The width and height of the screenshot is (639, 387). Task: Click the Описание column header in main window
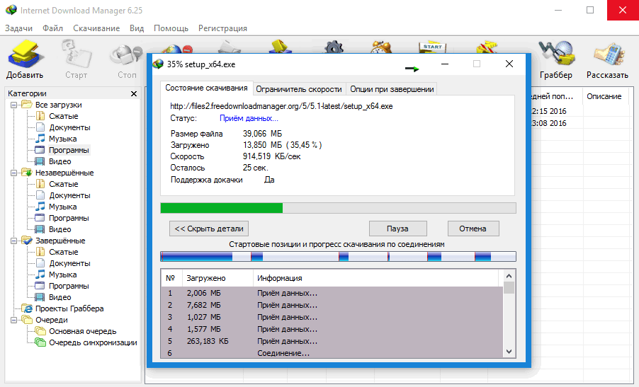click(x=606, y=96)
